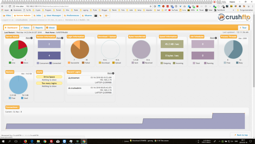255x144 pixels.
Task: Open the Bookmarks star folder
Action: [x=16, y=10]
